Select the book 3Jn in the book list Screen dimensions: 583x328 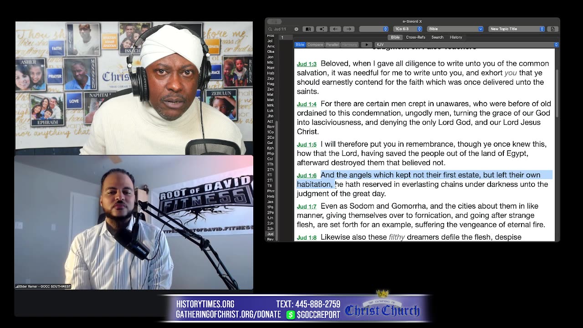[x=271, y=229]
